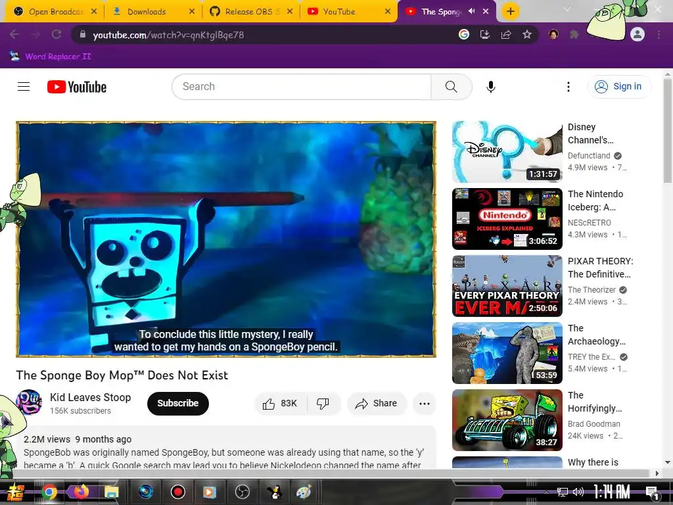
Task: Launch Firefox from the taskbar
Action: (x=81, y=491)
